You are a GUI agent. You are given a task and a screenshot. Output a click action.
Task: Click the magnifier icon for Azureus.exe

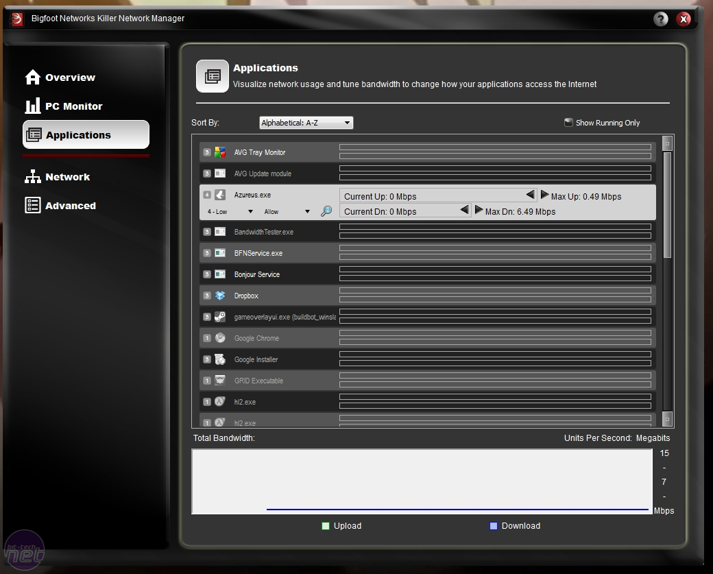click(x=326, y=211)
